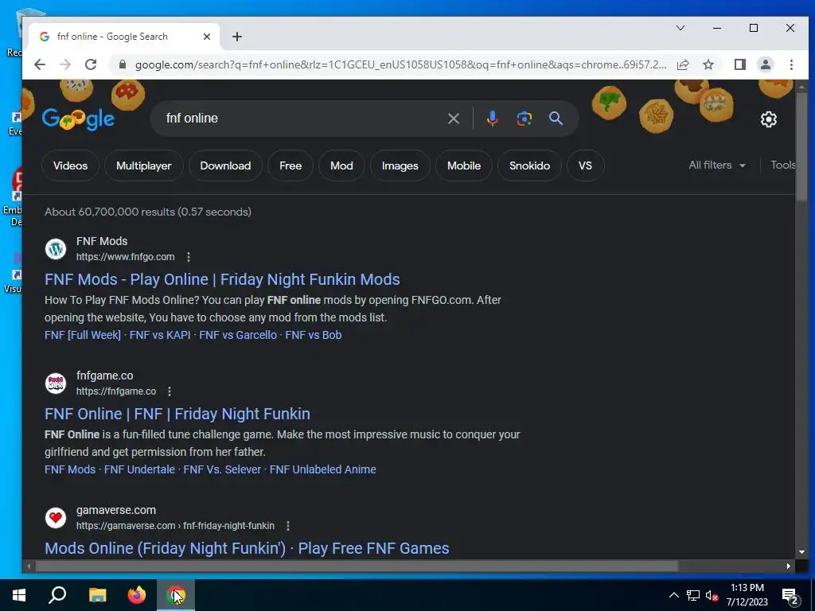
Task: Open the Windows Start menu
Action: tap(19, 595)
